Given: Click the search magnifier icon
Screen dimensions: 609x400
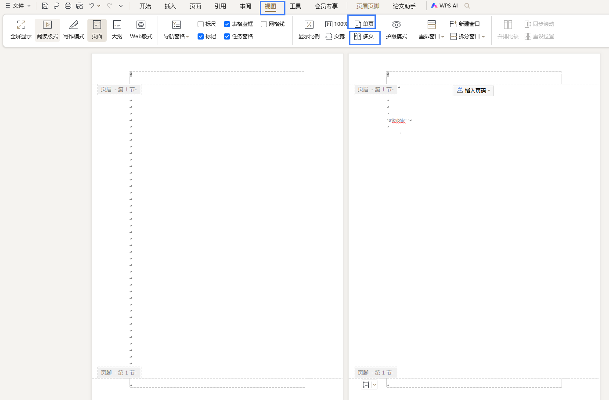Looking at the screenshot, I should click(467, 6).
